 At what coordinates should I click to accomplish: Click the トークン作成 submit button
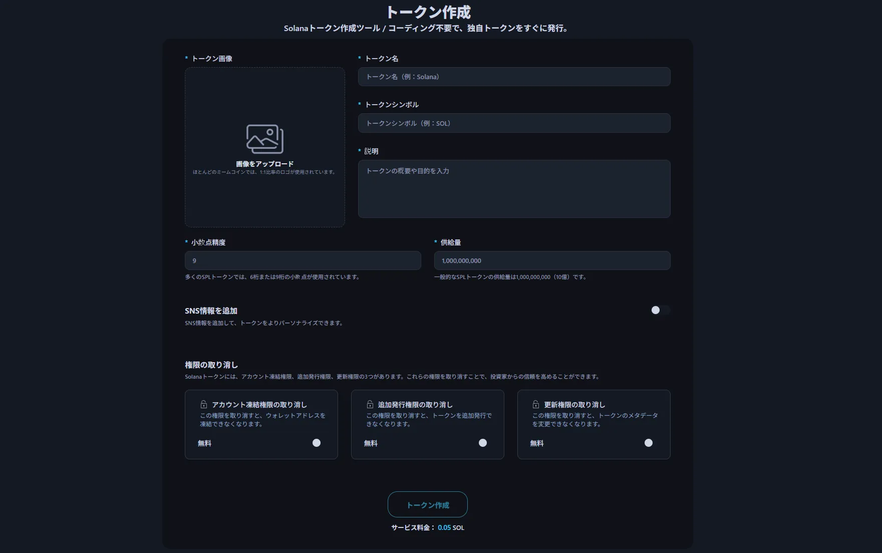427,504
